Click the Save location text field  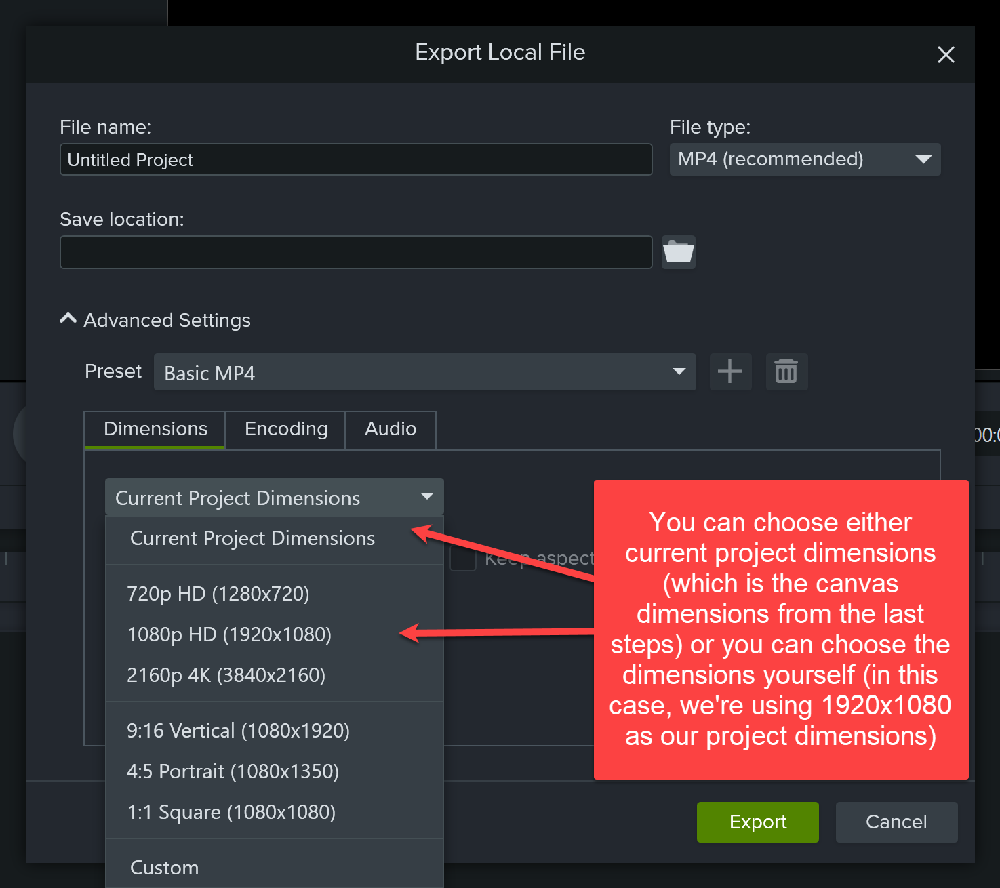click(355, 252)
